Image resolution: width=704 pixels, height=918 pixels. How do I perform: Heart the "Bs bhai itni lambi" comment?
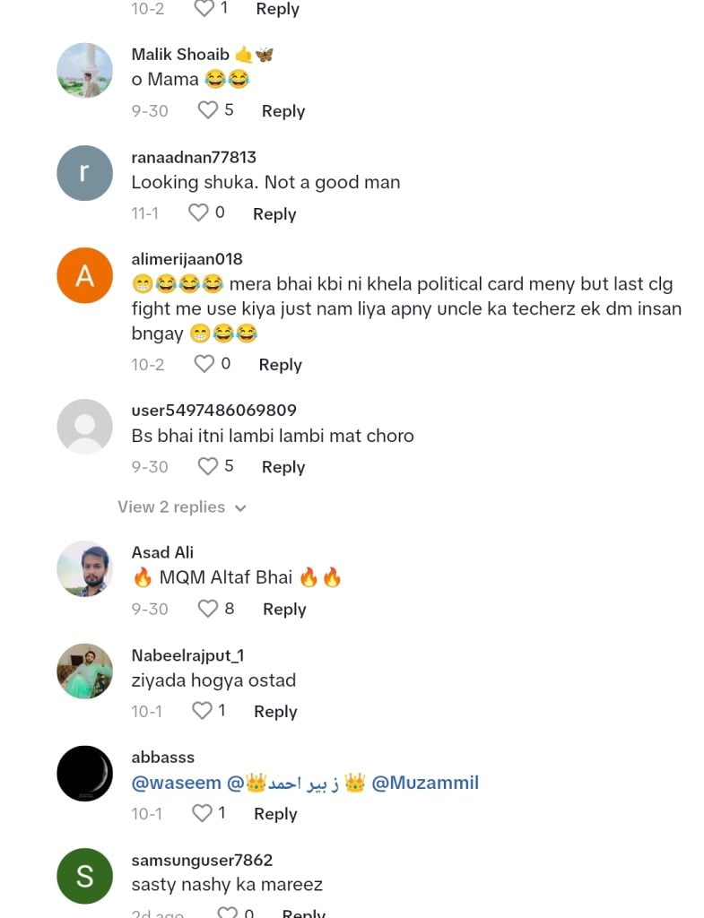point(208,466)
